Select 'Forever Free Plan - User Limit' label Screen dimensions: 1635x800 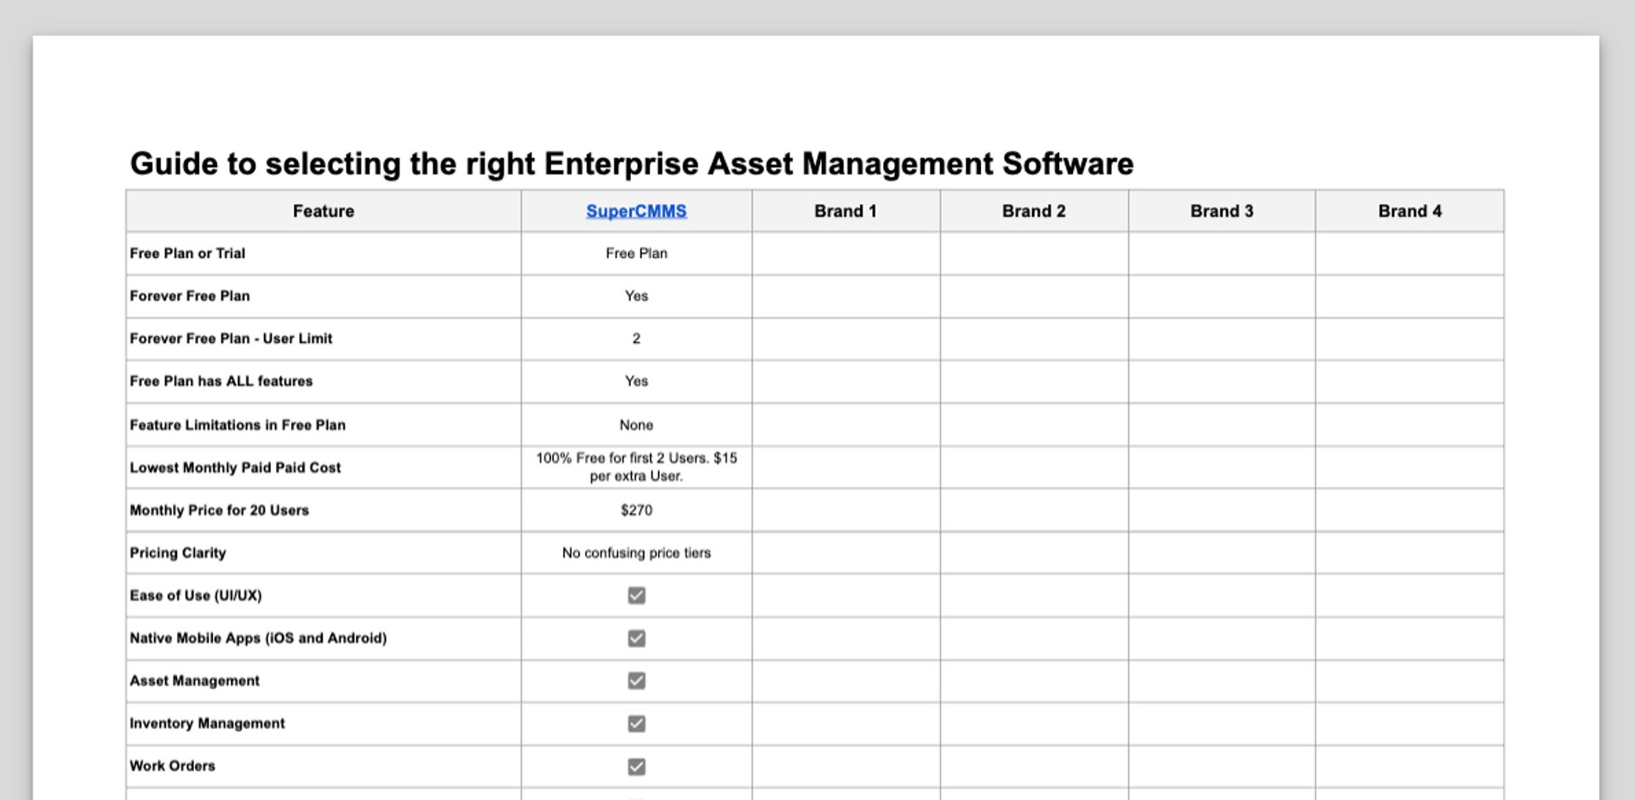coord(231,339)
